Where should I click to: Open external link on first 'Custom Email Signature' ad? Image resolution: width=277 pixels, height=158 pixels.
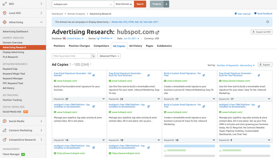[204, 75]
